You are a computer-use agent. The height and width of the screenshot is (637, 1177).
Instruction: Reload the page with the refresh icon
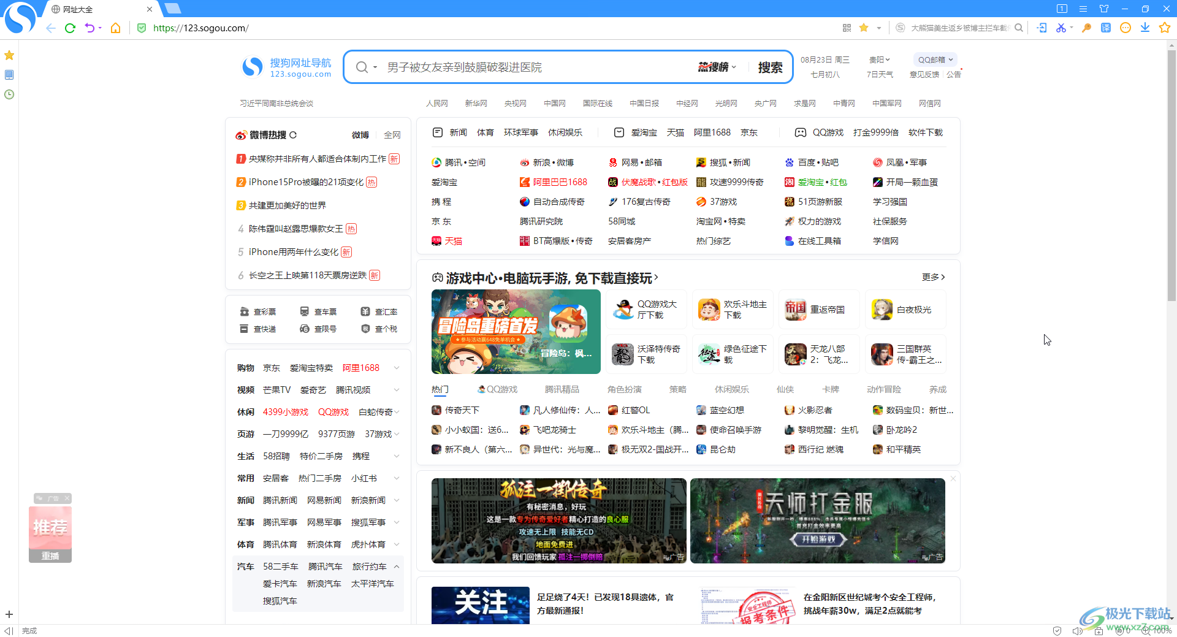[70, 28]
